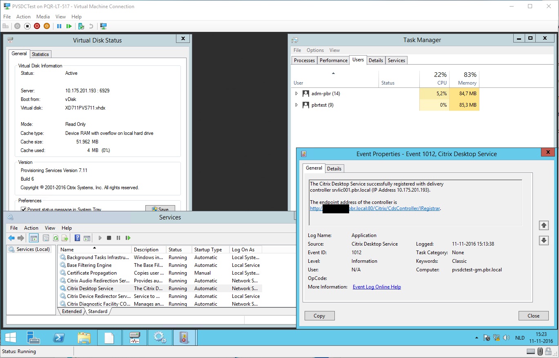559x358 pixels.
Task: Open the Action menu in Services window
Action: [31, 228]
